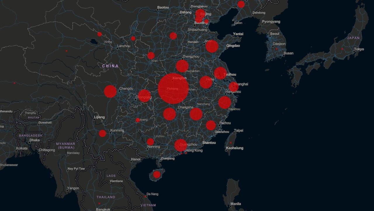Image resolution: width=374 pixels, height=211 pixels.
Task: Click the red circle over Chongqing
Action: [144, 96]
